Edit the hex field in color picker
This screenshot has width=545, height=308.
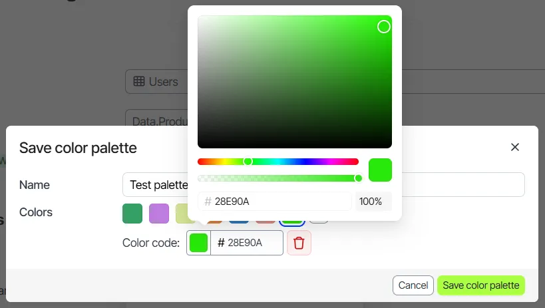[x=275, y=202]
